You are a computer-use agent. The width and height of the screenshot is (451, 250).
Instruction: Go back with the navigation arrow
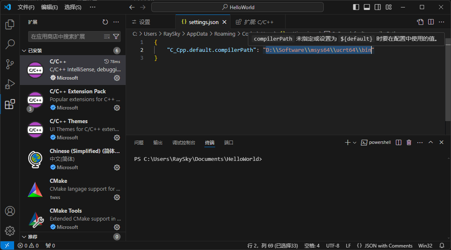132,7
